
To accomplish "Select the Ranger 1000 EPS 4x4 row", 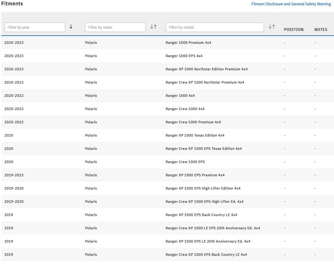I will click(184, 56).
